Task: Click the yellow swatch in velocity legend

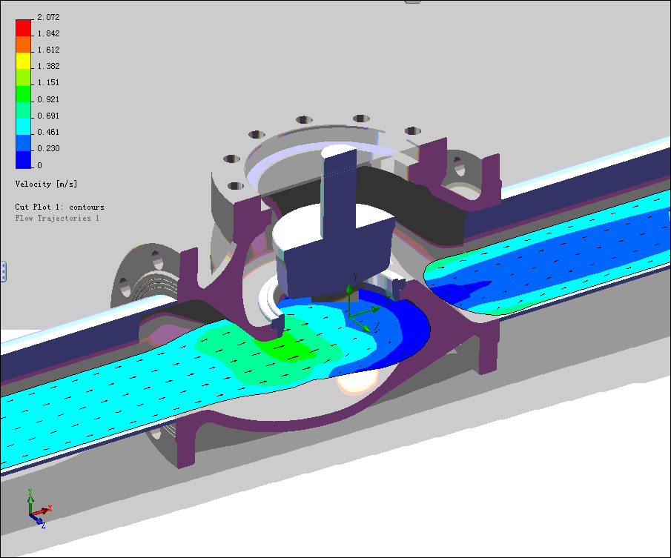Action: [x=24, y=61]
